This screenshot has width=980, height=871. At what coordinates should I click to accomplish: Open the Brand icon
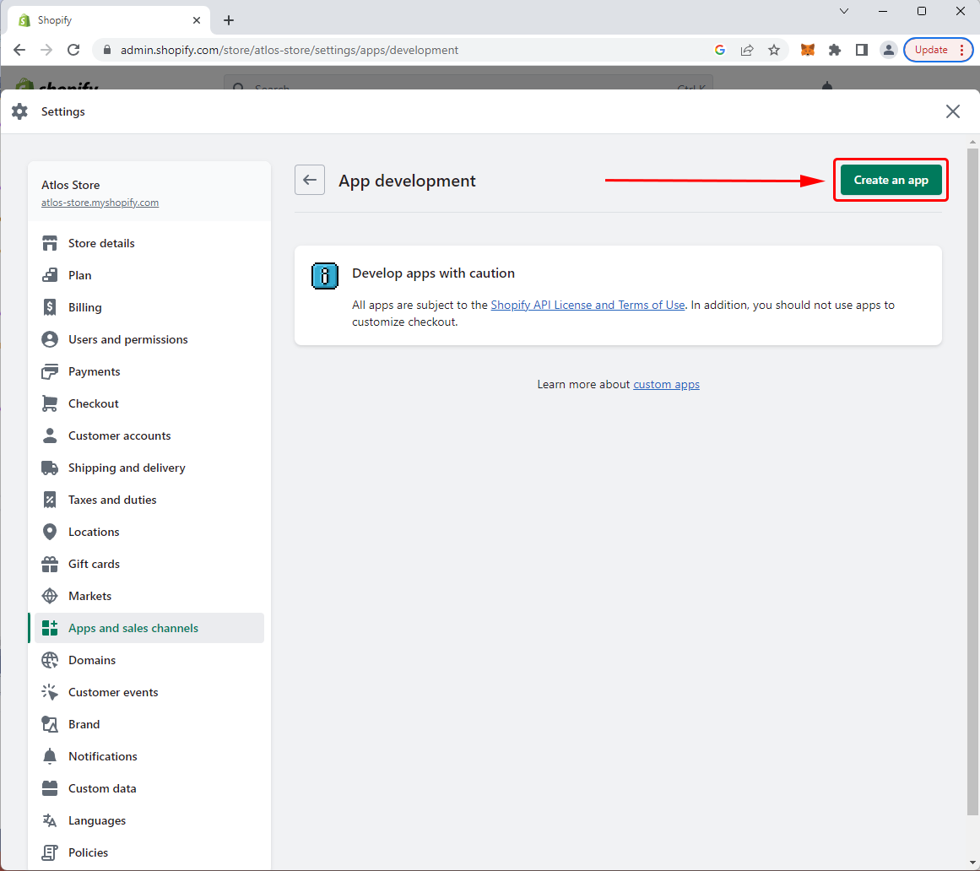pos(49,724)
